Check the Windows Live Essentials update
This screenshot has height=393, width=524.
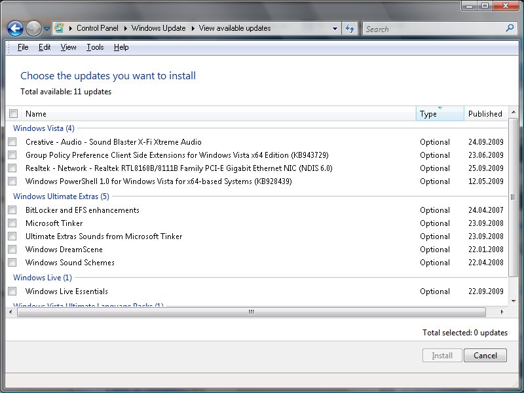12,291
